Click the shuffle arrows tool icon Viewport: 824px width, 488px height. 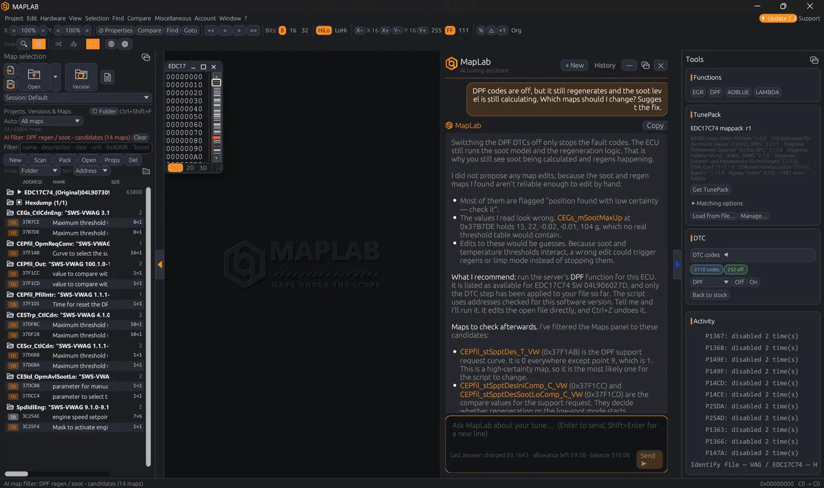58,44
